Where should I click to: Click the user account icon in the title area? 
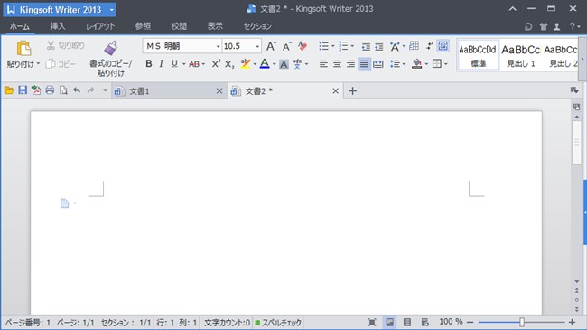tap(557, 26)
